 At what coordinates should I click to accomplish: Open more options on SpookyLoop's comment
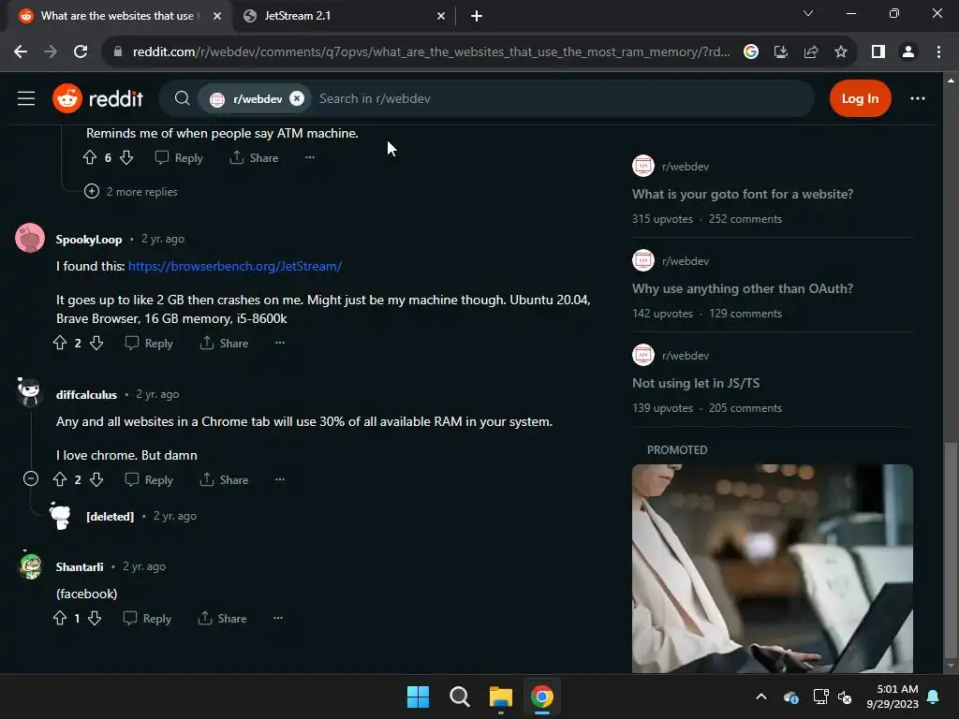[x=279, y=343]
